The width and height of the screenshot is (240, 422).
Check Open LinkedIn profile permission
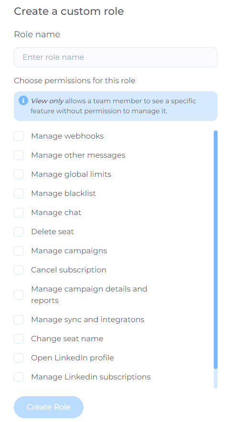[19, 358]
